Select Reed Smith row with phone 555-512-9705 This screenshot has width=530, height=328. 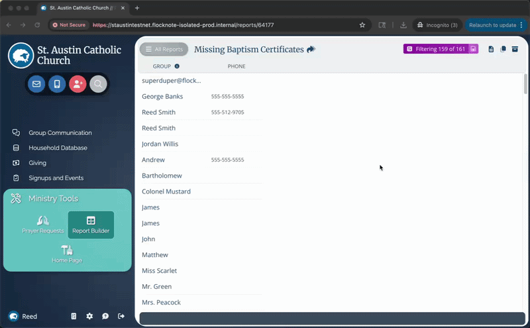tap(202, 112)
